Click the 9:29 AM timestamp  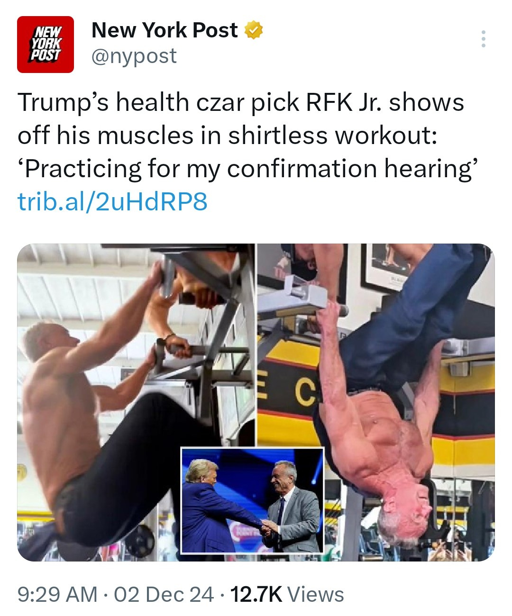coord(57,594)
